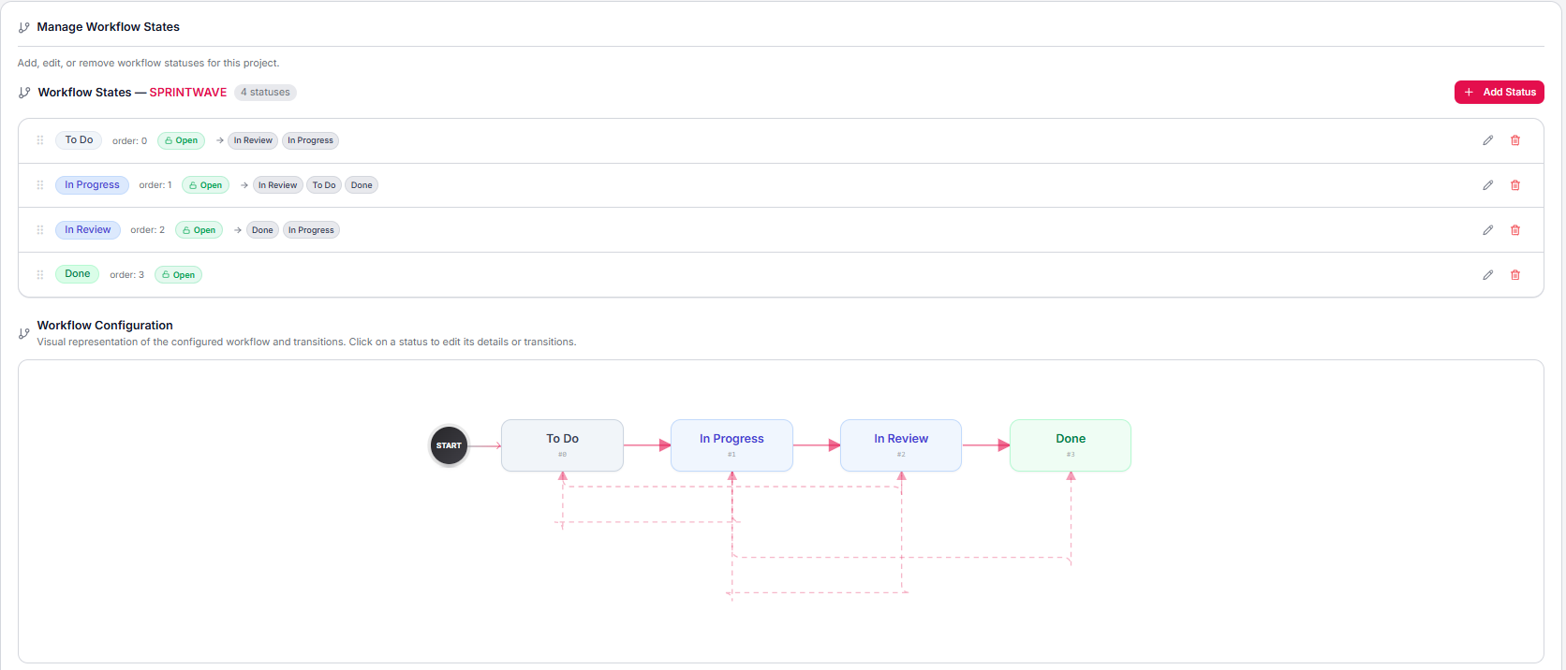Screen dimensions: 1566x670
Task: Click the In Progress status badge in list
Action: (x=92, y=185)
